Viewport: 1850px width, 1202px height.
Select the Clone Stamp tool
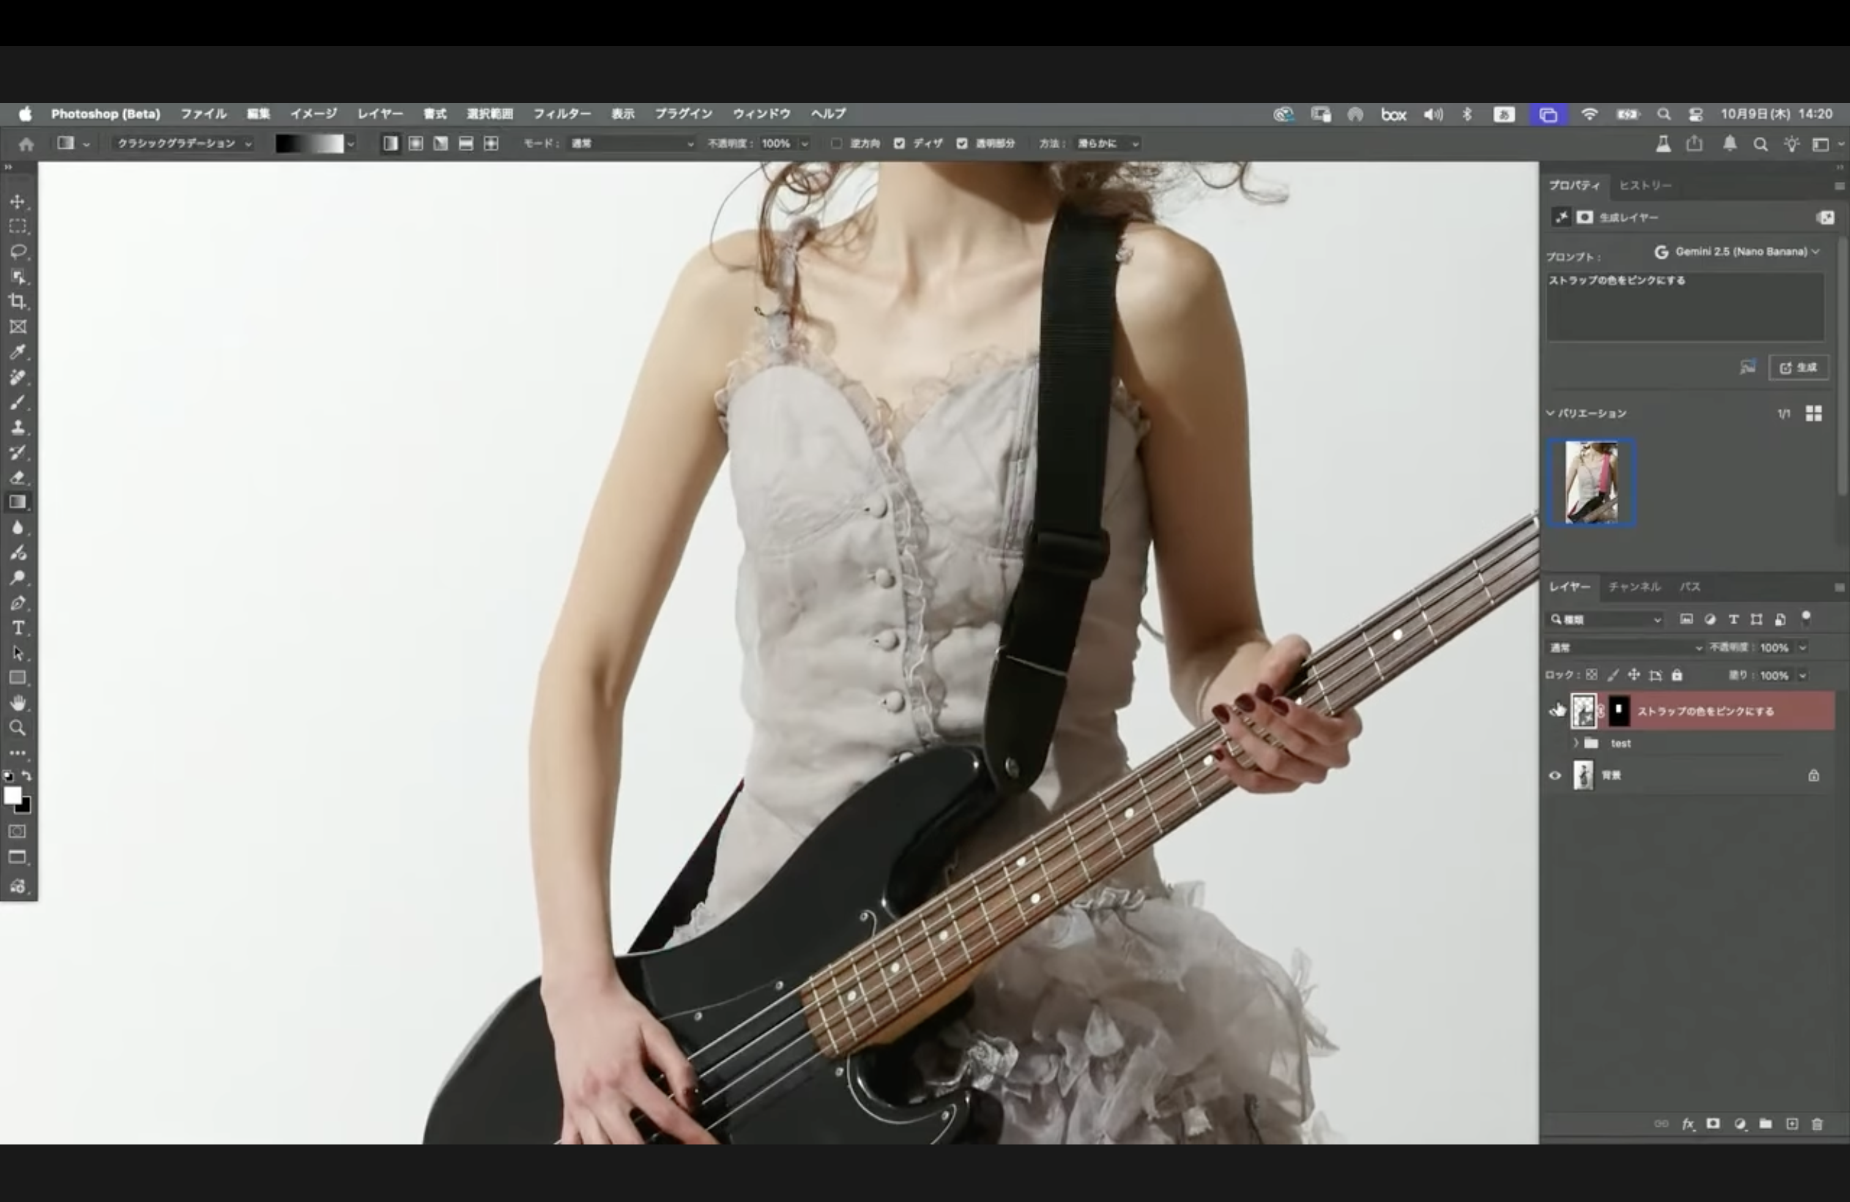tap(18, 428)
